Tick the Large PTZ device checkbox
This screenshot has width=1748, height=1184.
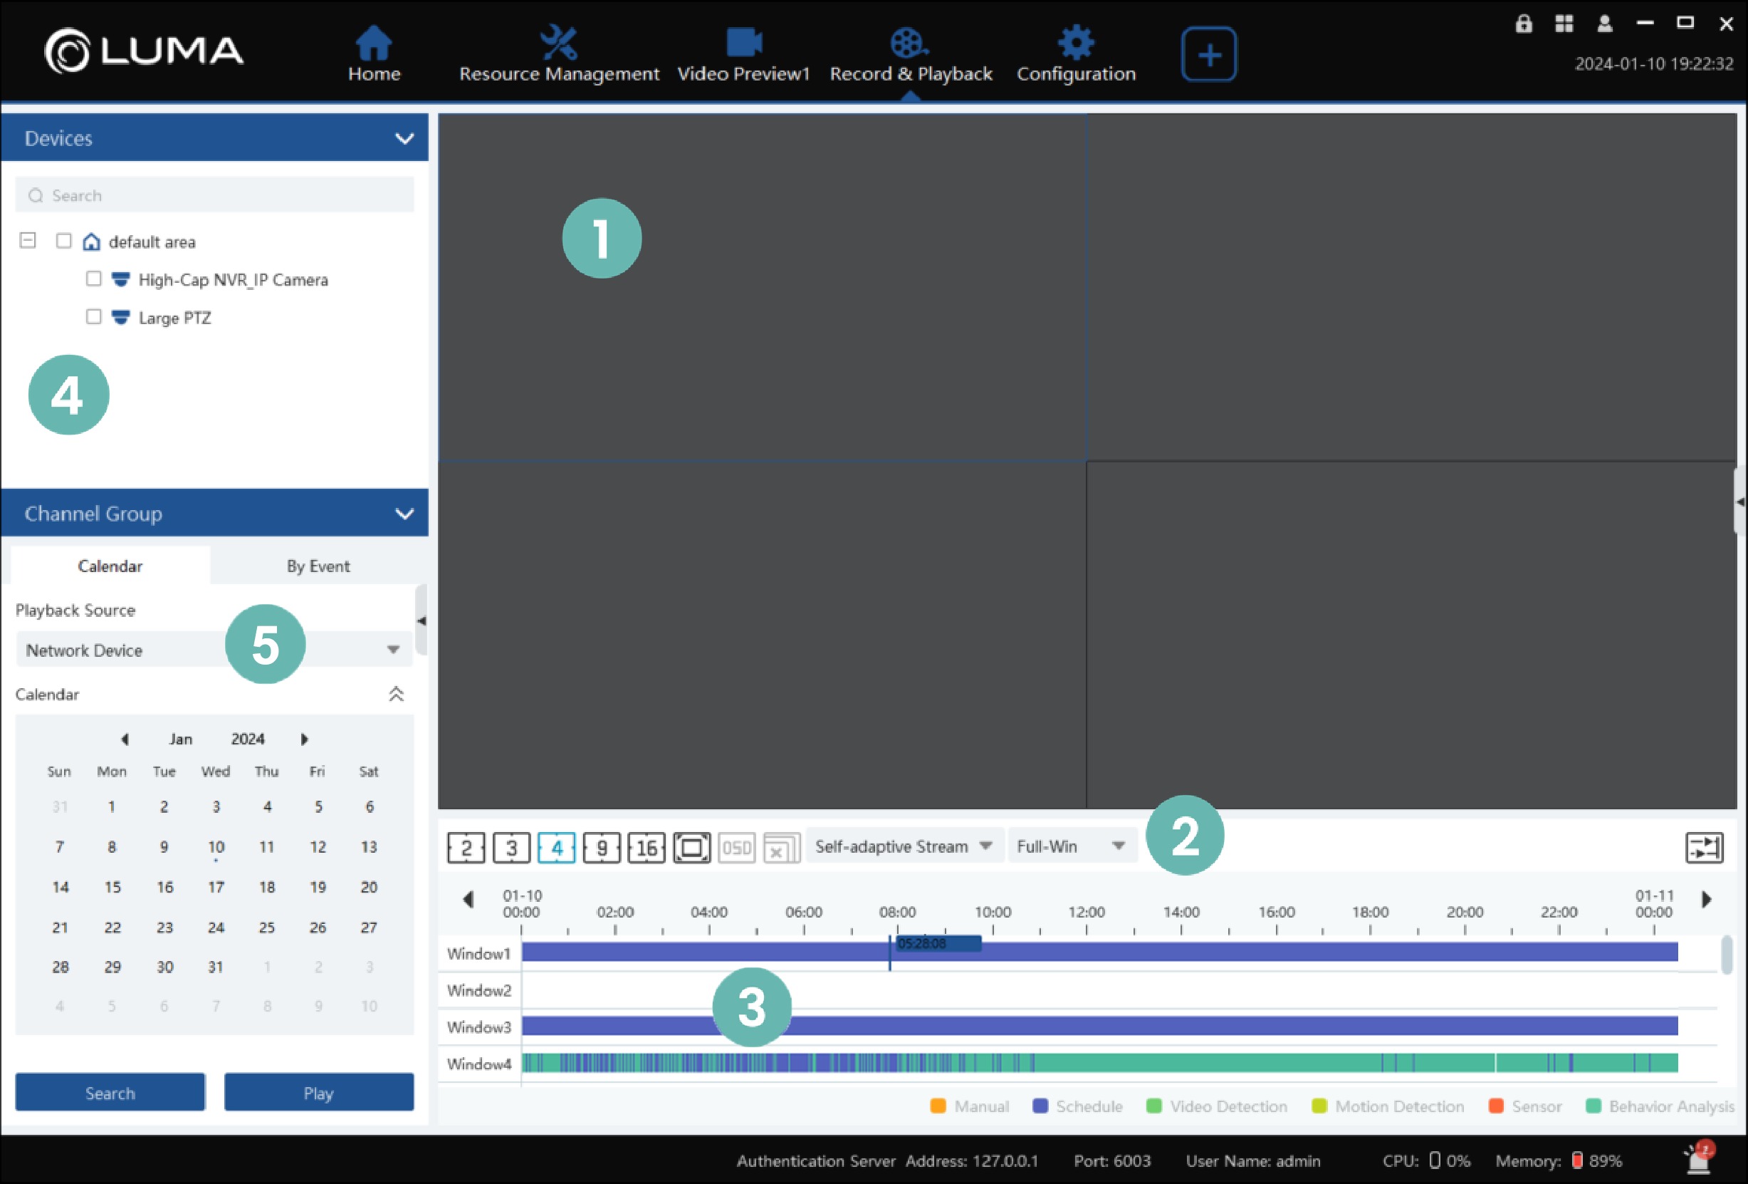[x=93, y=317]
